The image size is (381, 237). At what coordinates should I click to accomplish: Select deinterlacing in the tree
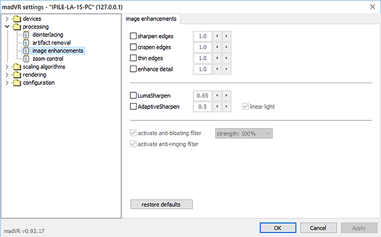coord(48,35)
